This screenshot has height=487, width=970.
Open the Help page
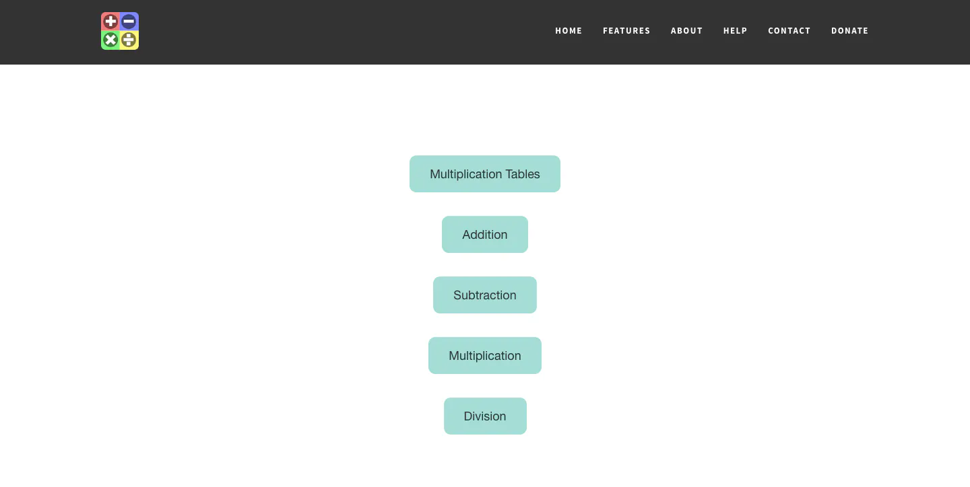[x=735, y=31]
